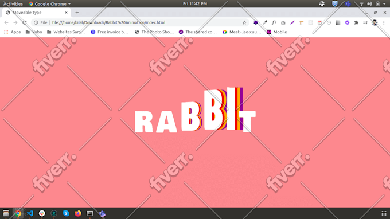Screen dimensions: 390x219
Task: Open the clock and calendar panel
Action: pyautogui.click(x=195, y=4)
